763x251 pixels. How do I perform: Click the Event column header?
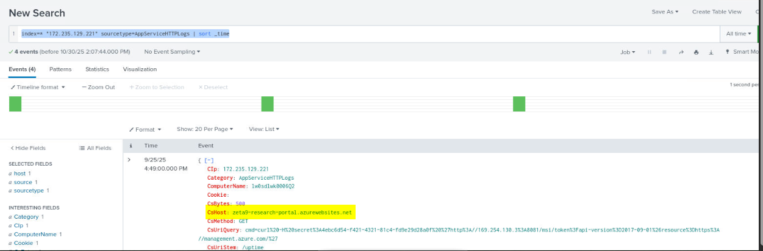tap(206, 146)
